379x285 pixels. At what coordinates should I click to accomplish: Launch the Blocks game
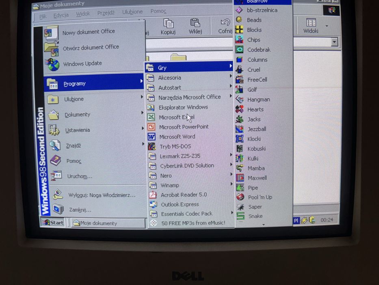click(x=263, y=30)
